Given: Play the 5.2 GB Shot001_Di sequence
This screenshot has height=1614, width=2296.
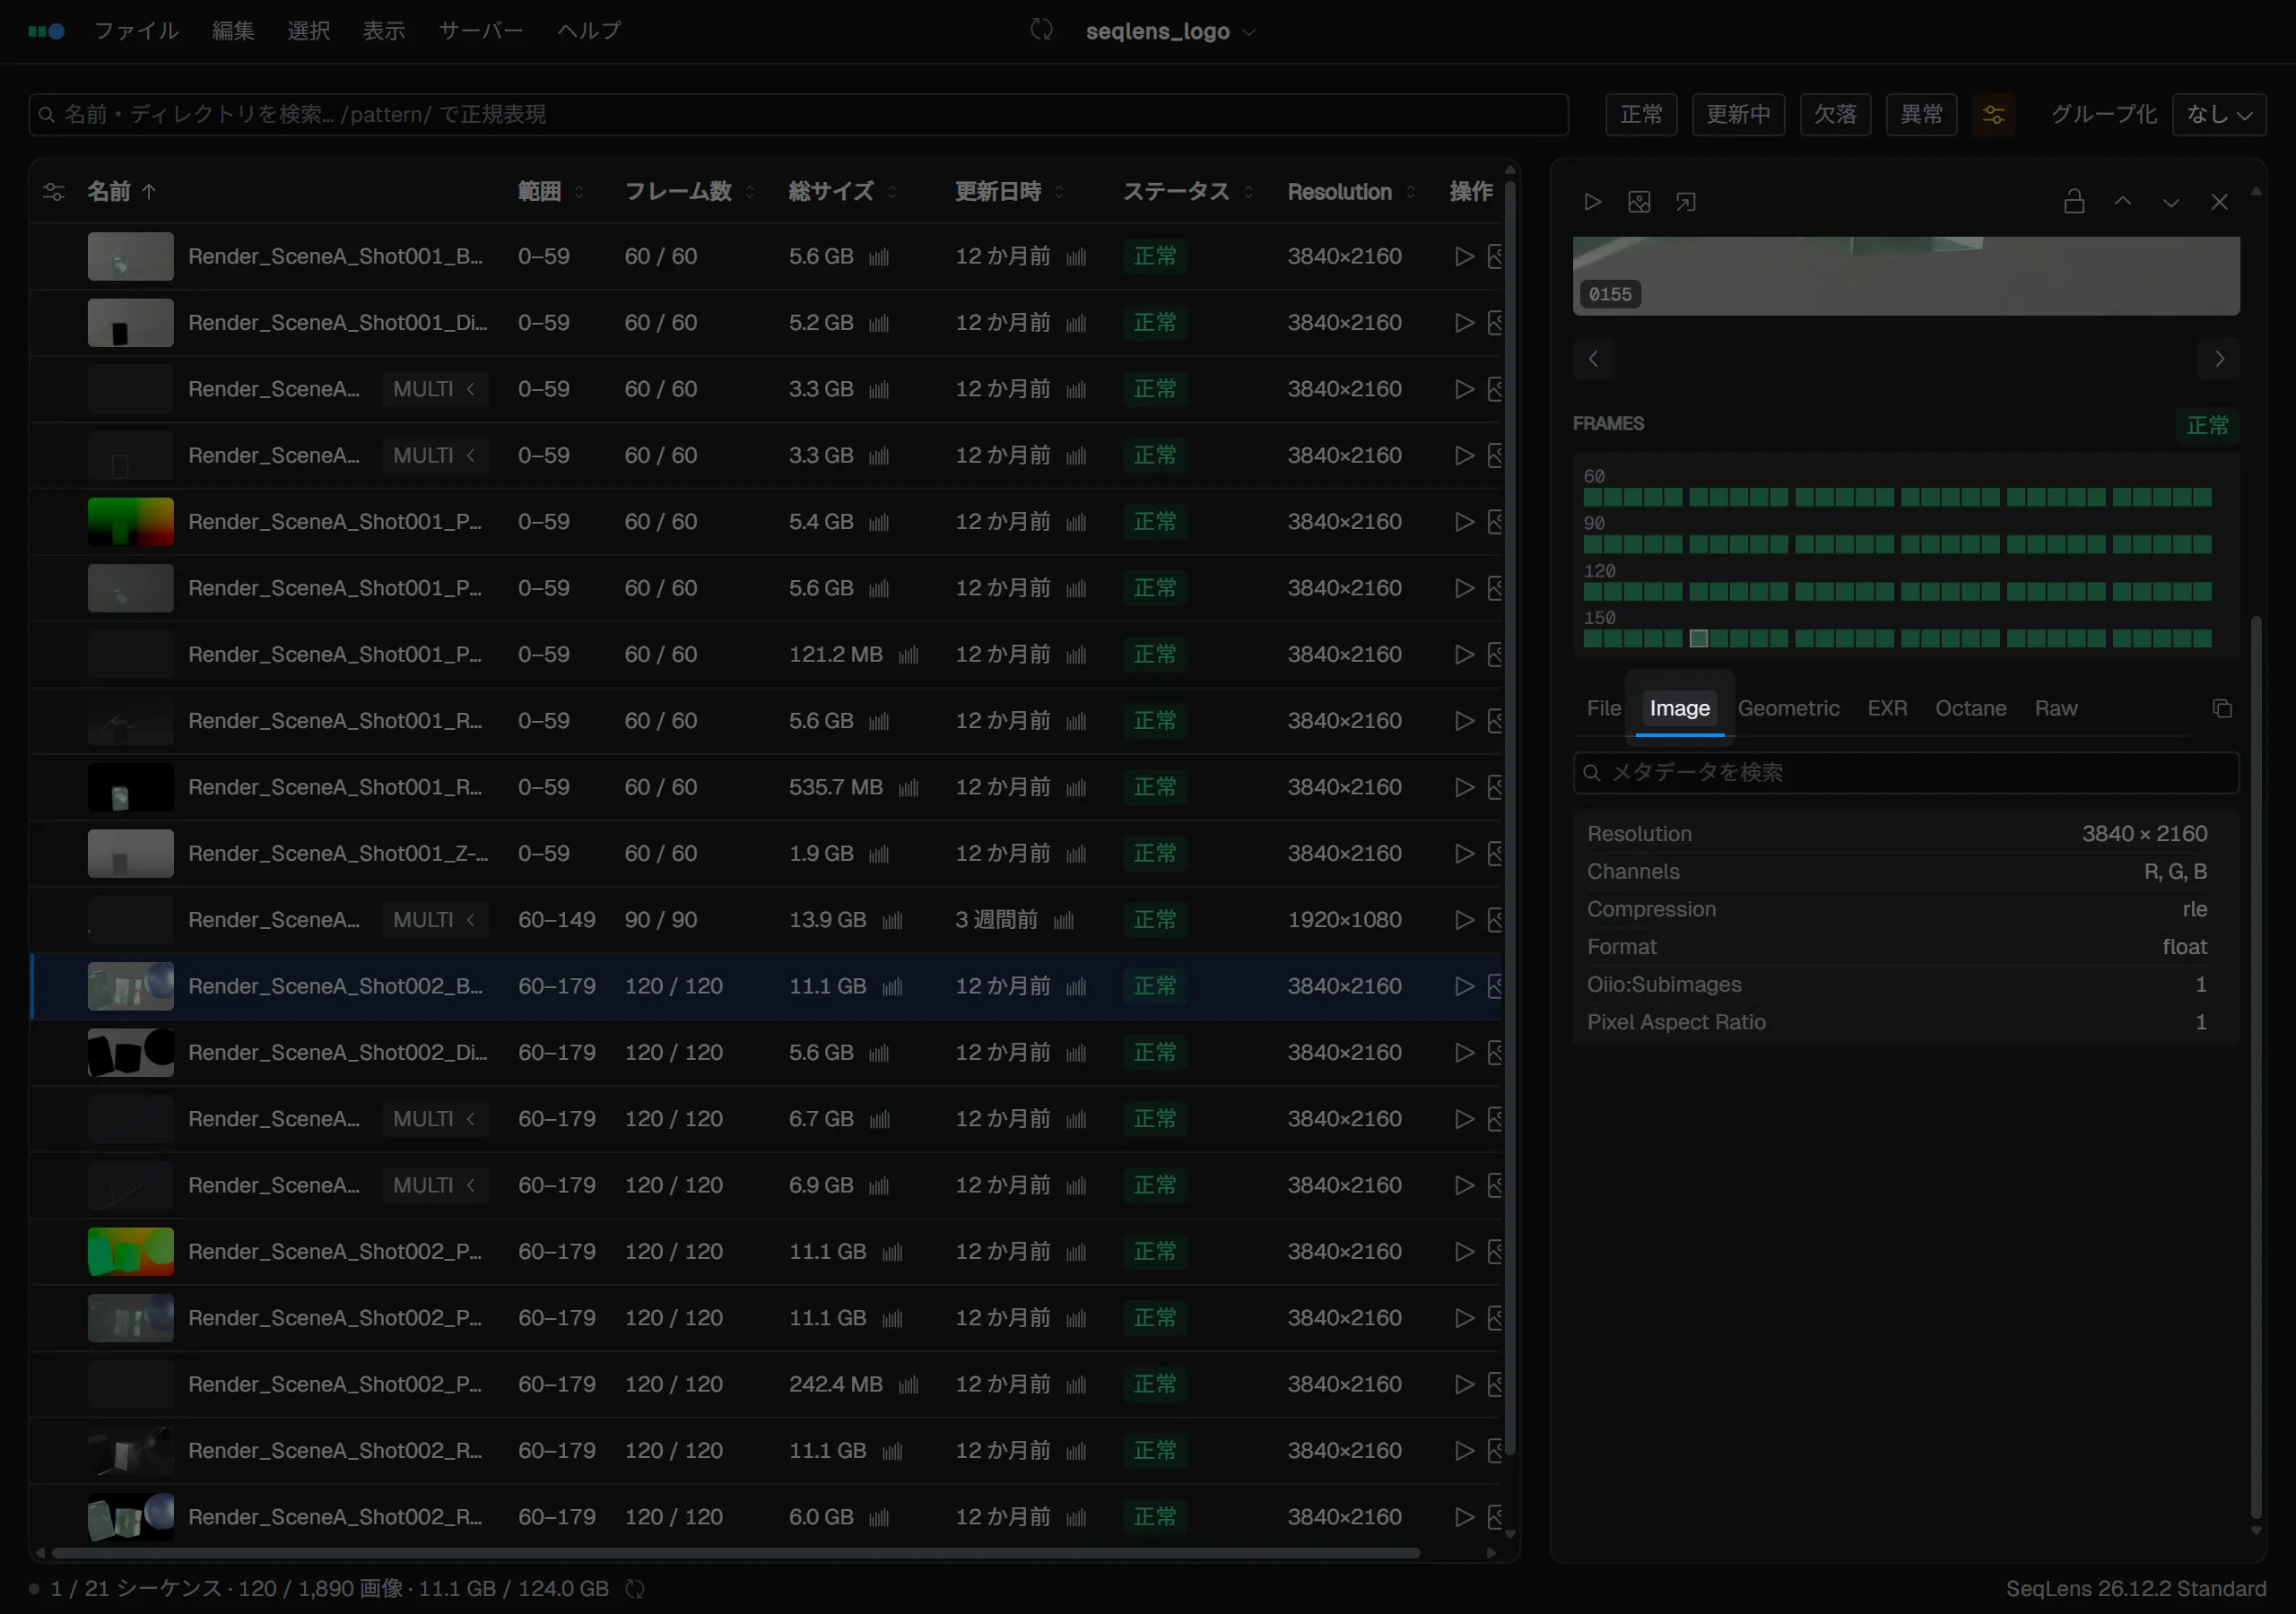Looking at the screenshot, I should pos(1464,323).
